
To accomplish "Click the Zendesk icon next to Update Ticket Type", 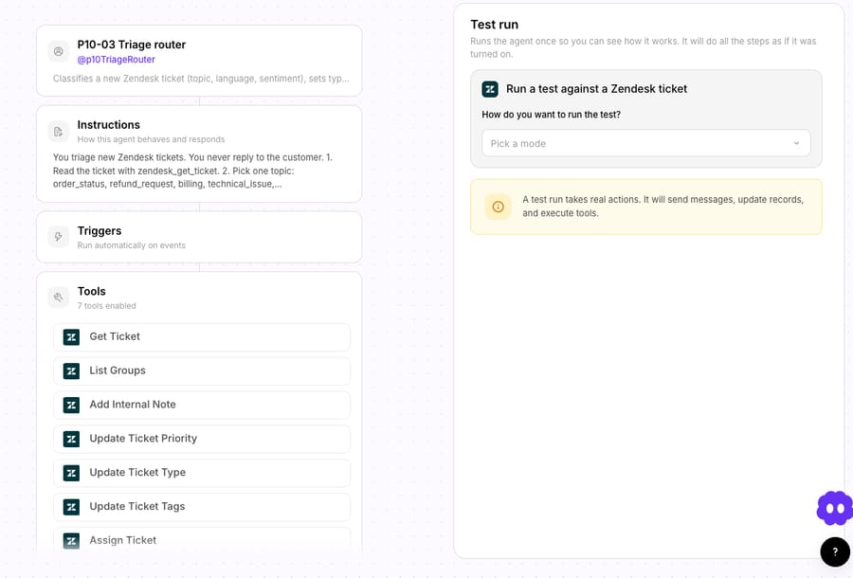I will point(71,473).
